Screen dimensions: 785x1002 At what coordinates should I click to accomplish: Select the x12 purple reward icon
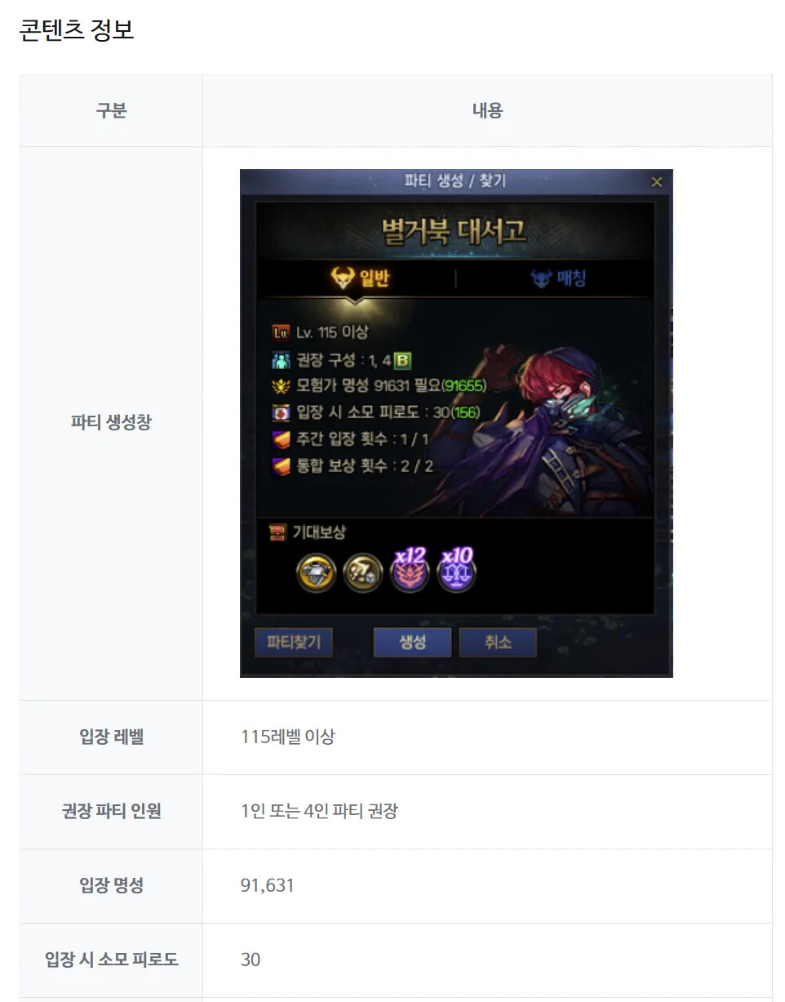[x=410, y=570]
